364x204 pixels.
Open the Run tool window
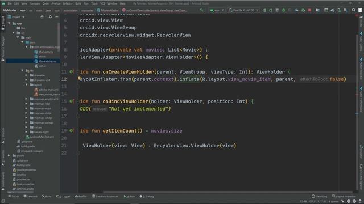129,197
